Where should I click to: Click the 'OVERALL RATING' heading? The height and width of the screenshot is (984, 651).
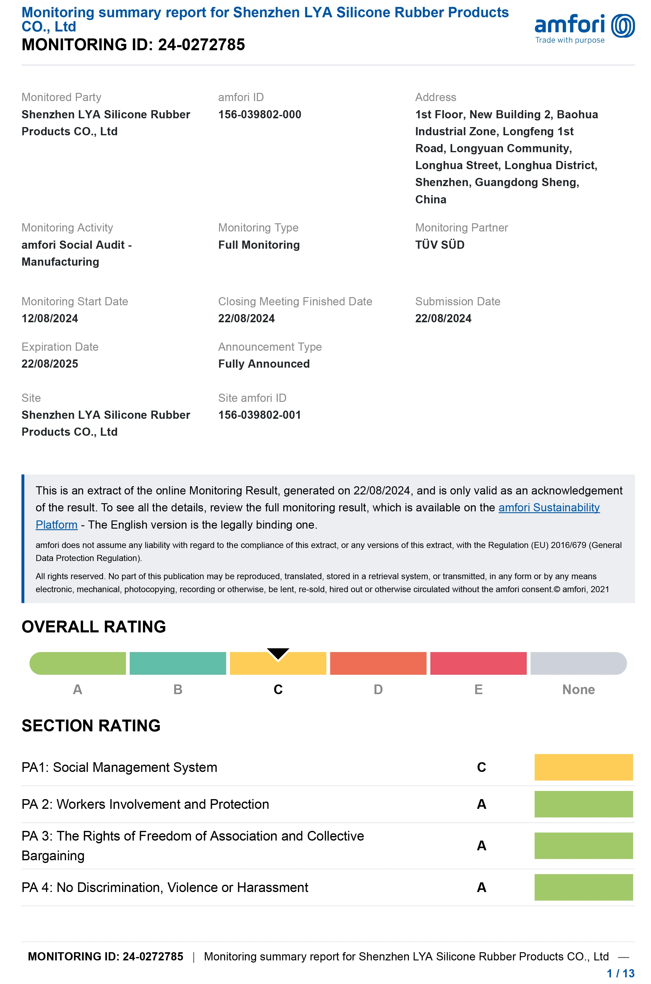pyautogui.click(x=94, y=627)
